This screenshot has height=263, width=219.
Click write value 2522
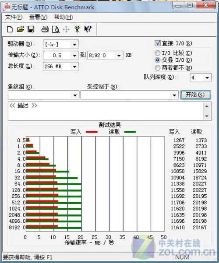pos(179,146)
